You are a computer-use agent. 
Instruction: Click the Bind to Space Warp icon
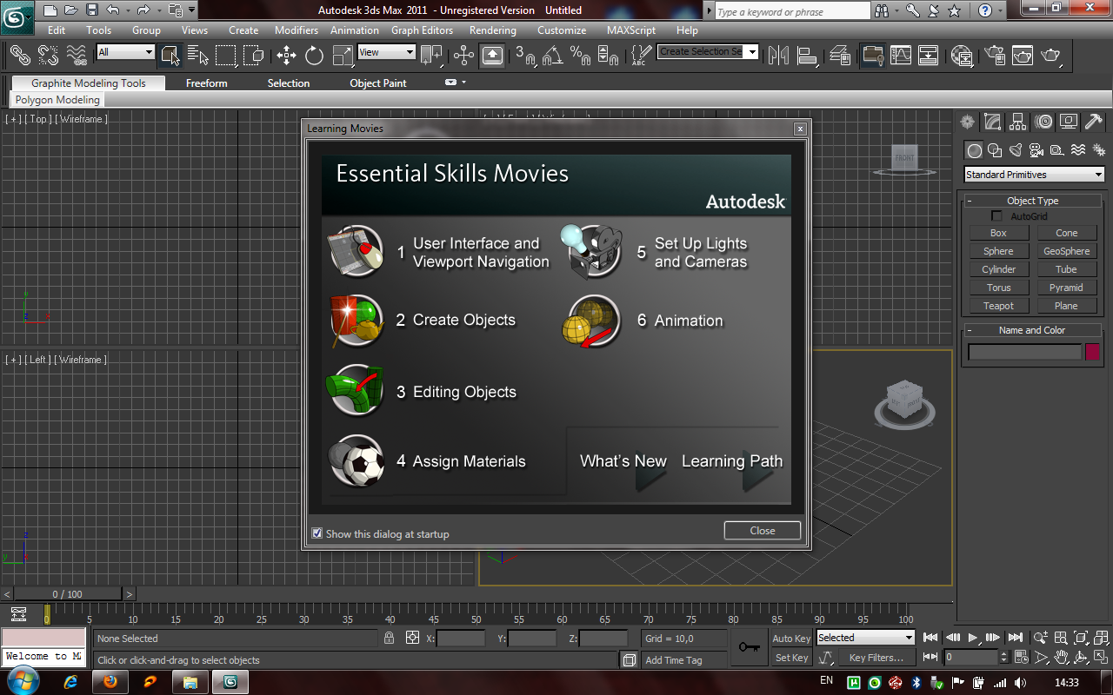click(77, 55)
